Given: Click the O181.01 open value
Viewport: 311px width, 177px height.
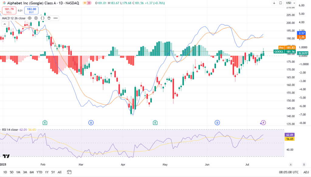Looking at the screenshot, I should coord(101,3).
